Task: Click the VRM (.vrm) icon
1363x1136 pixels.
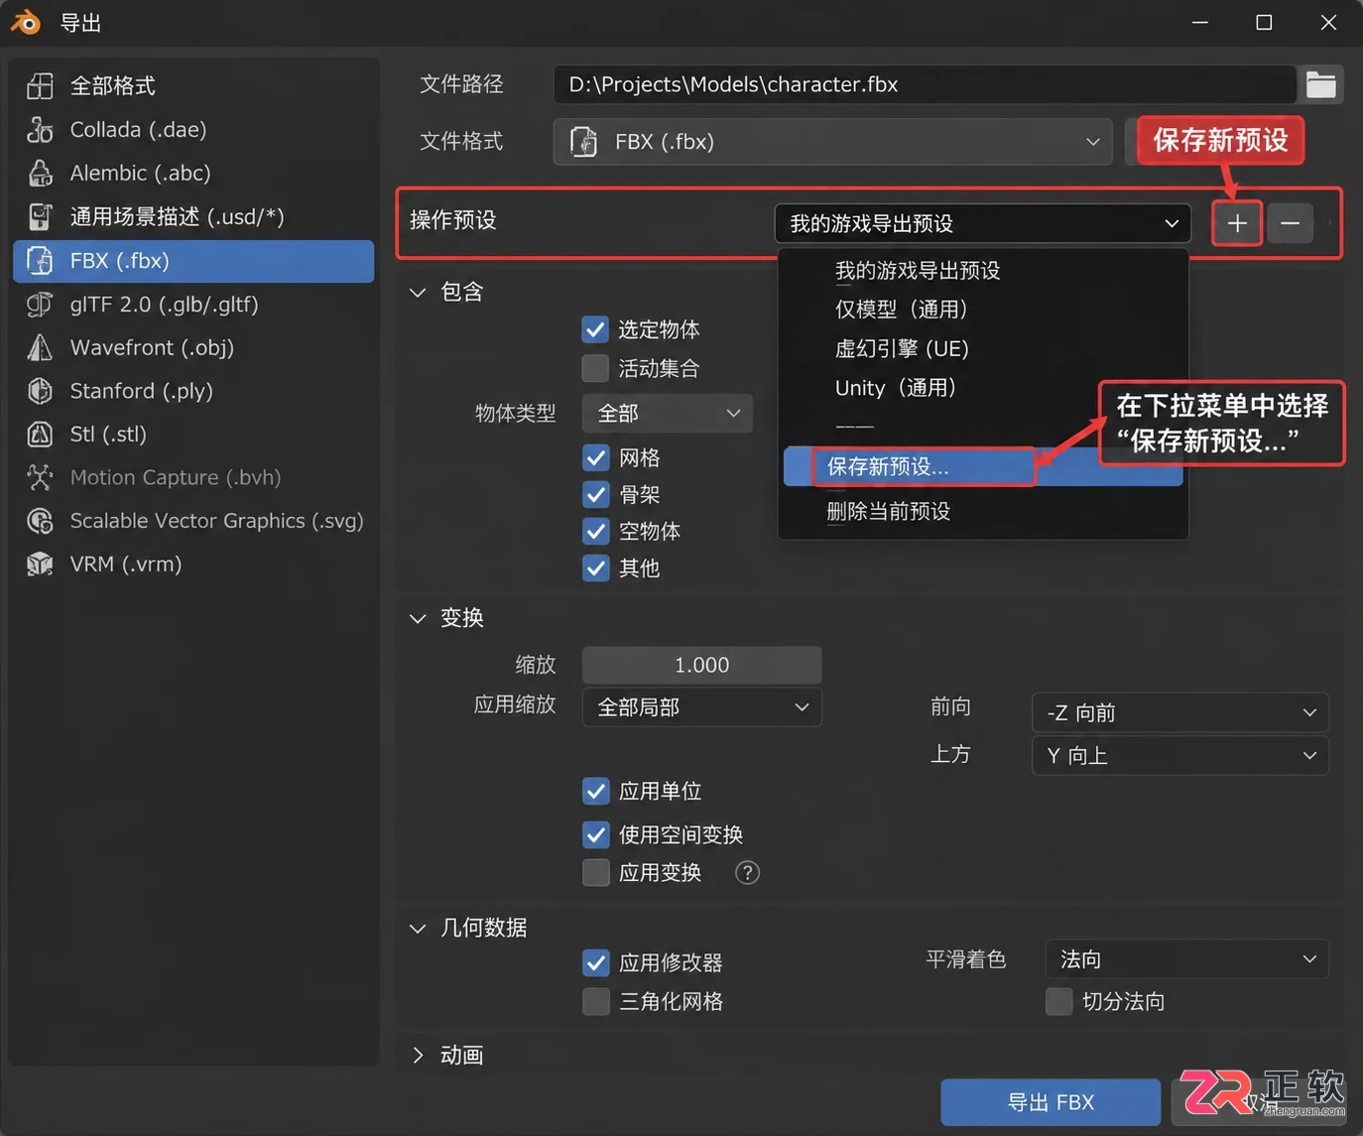Action: tap(40, 565)
